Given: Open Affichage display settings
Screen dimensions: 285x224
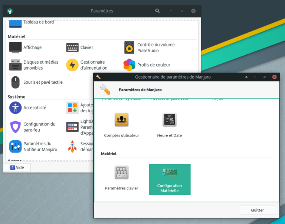Looking at the screenshot, I should click(x=25, y=48).
